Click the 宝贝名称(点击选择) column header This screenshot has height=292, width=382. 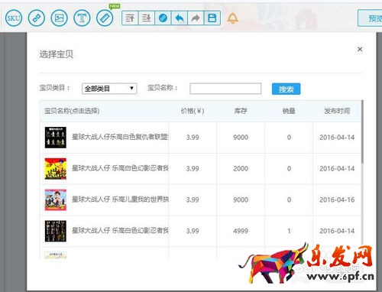[72, 111]
